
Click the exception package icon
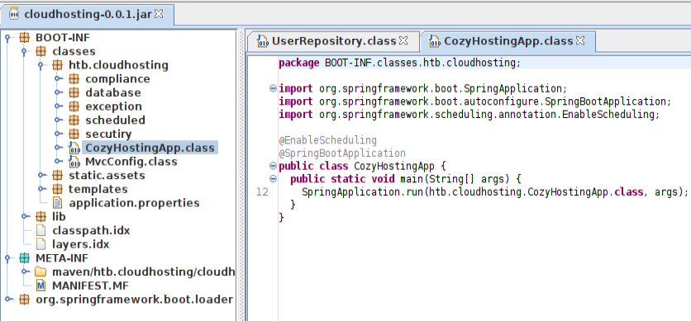[74, 106]
